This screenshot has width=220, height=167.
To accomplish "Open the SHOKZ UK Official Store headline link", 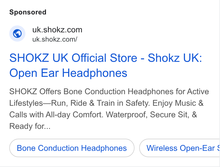I will (x=106, y=65).
